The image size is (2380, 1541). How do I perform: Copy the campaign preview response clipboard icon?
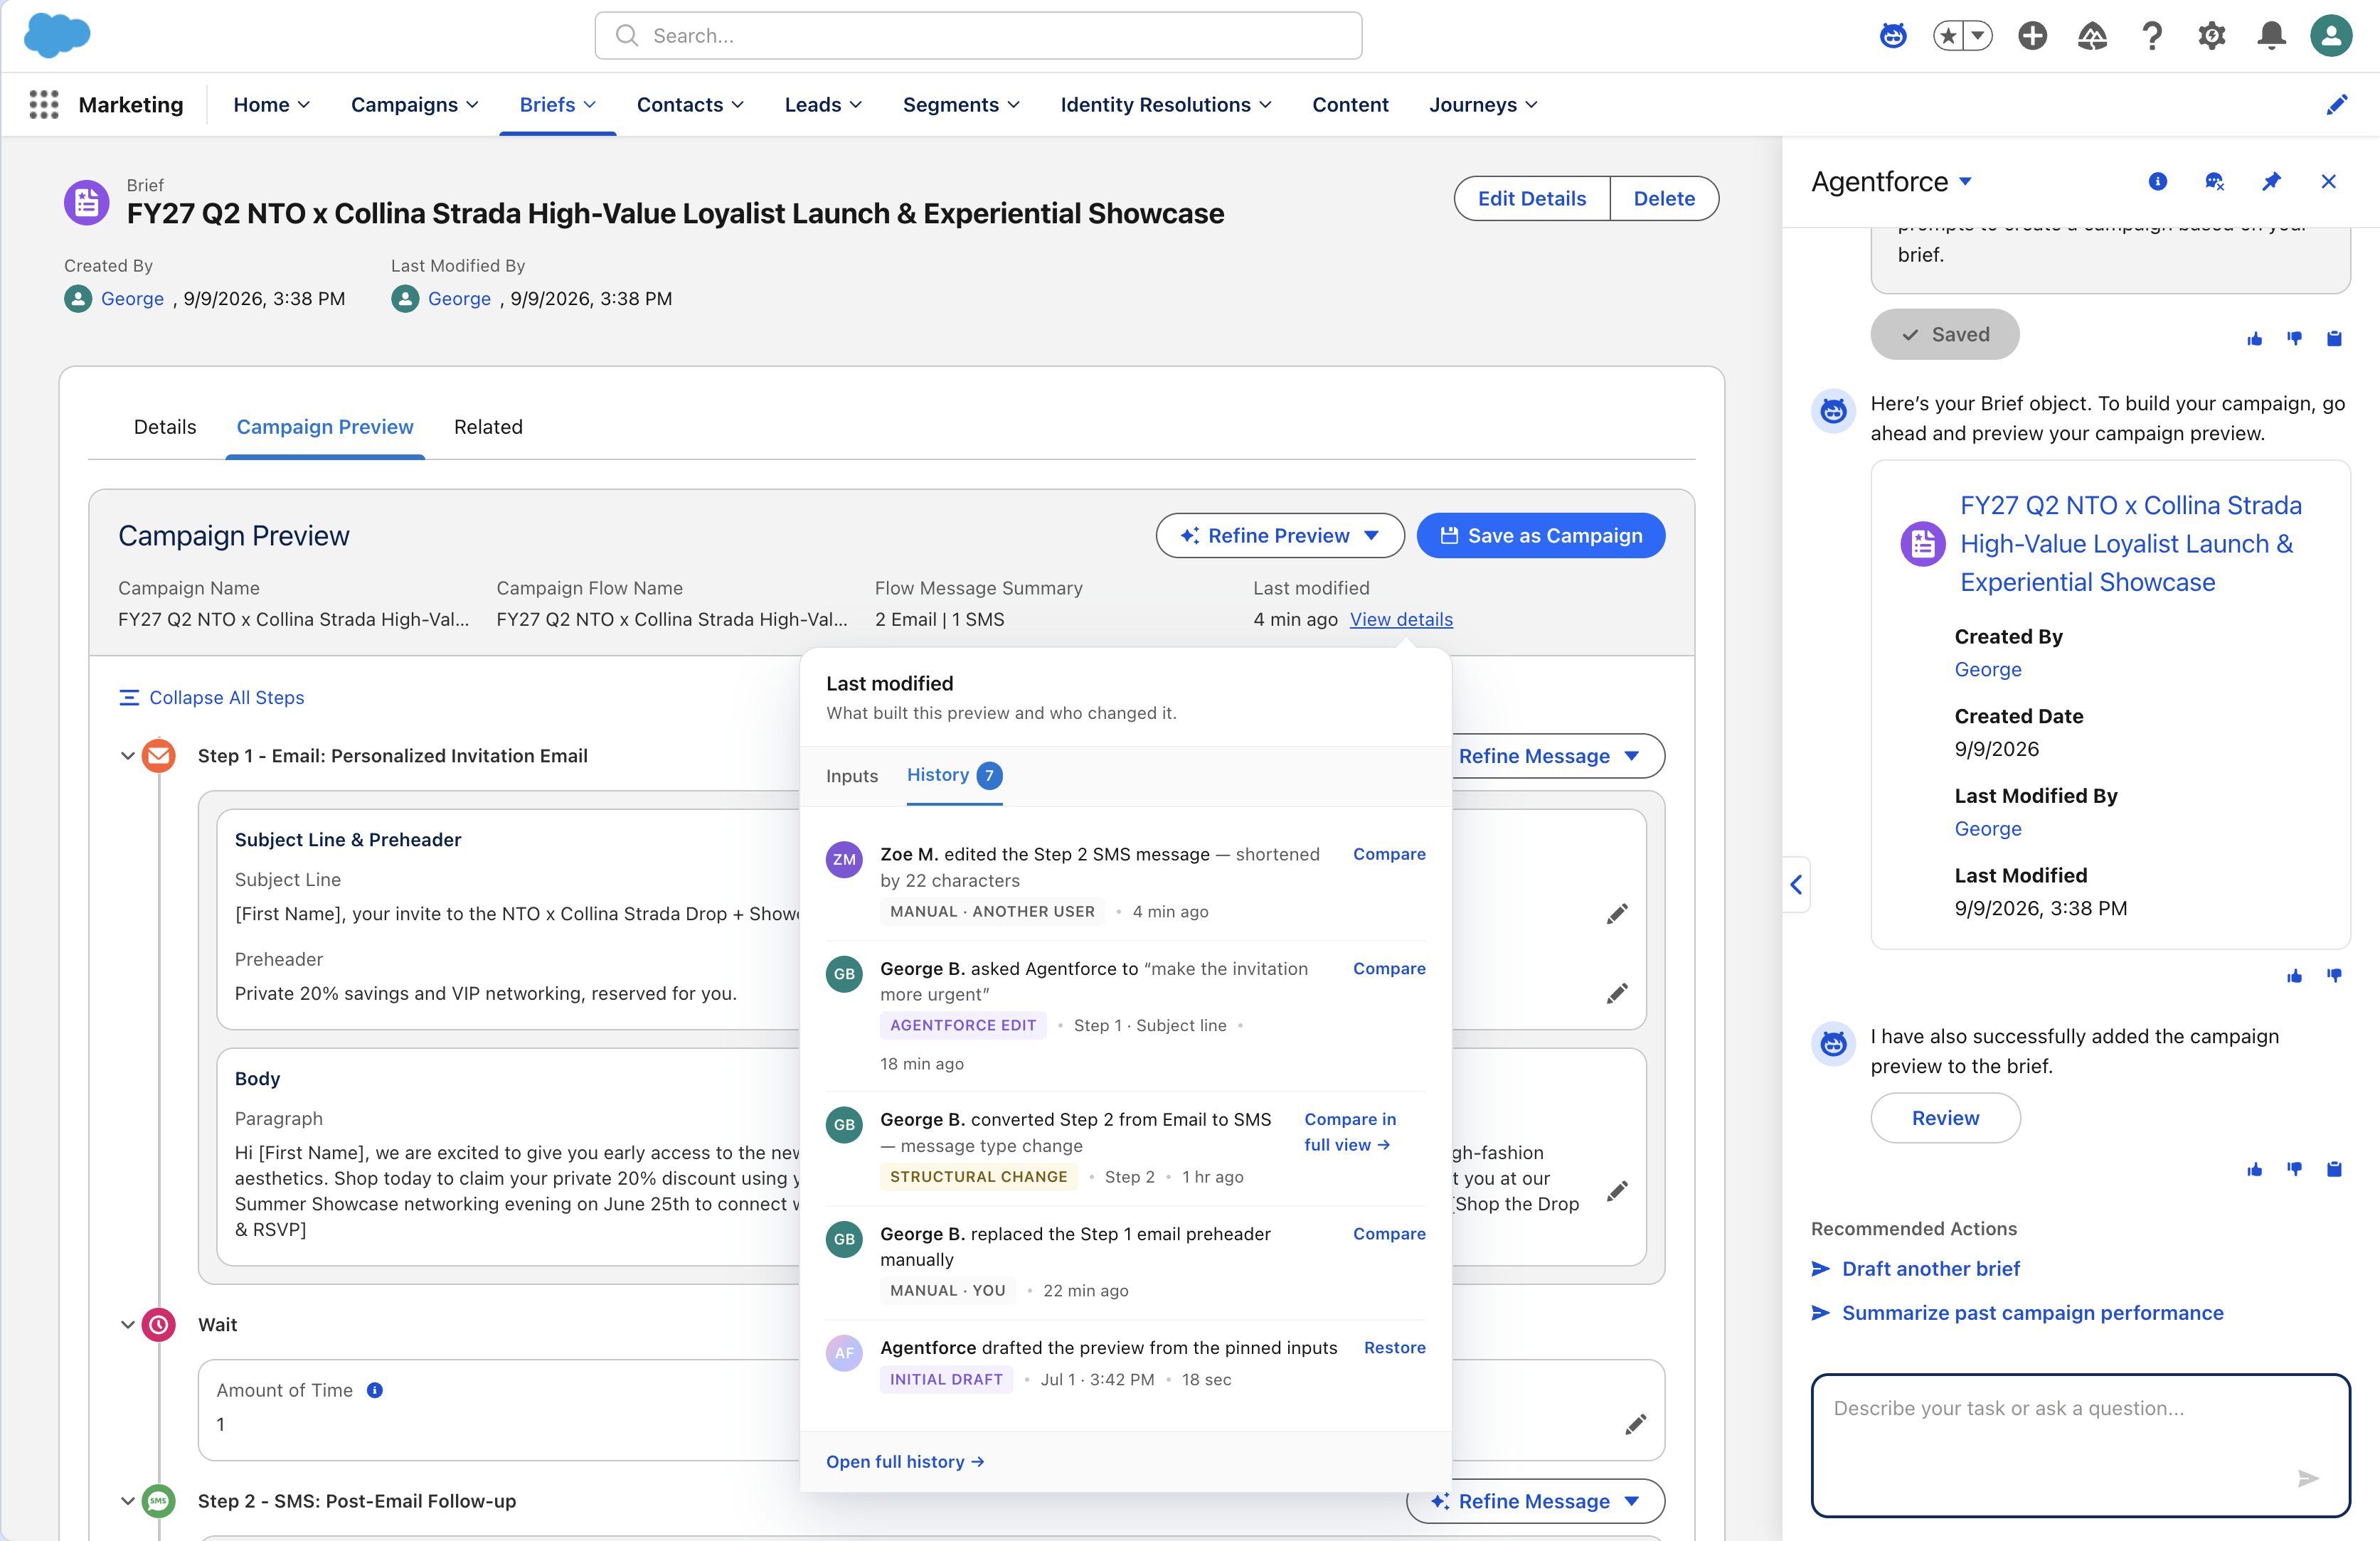[x=2334, y=1170]
